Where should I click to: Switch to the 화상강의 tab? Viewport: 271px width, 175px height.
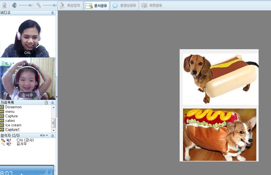coord(70,5)
